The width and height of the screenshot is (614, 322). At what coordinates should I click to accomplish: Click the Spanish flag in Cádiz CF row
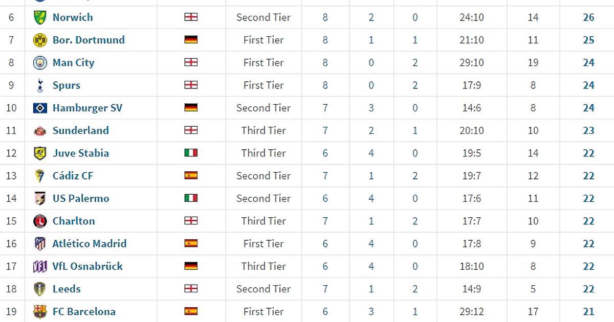click(191, 175)
